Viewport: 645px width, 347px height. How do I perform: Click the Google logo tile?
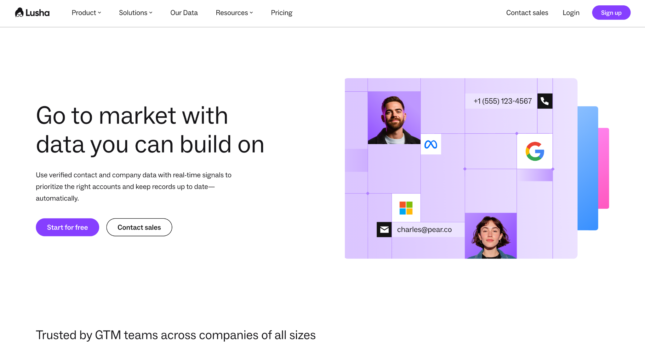point(535,151)
